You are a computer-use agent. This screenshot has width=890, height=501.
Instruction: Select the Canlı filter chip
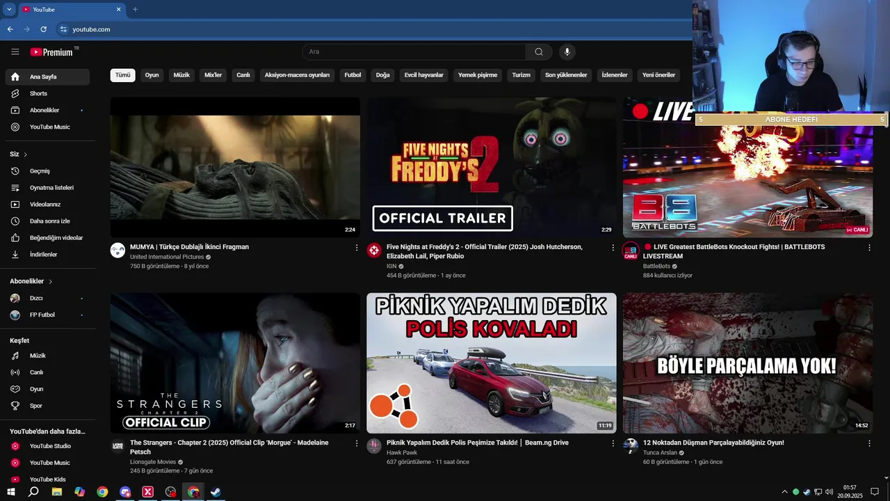(243, 75)
